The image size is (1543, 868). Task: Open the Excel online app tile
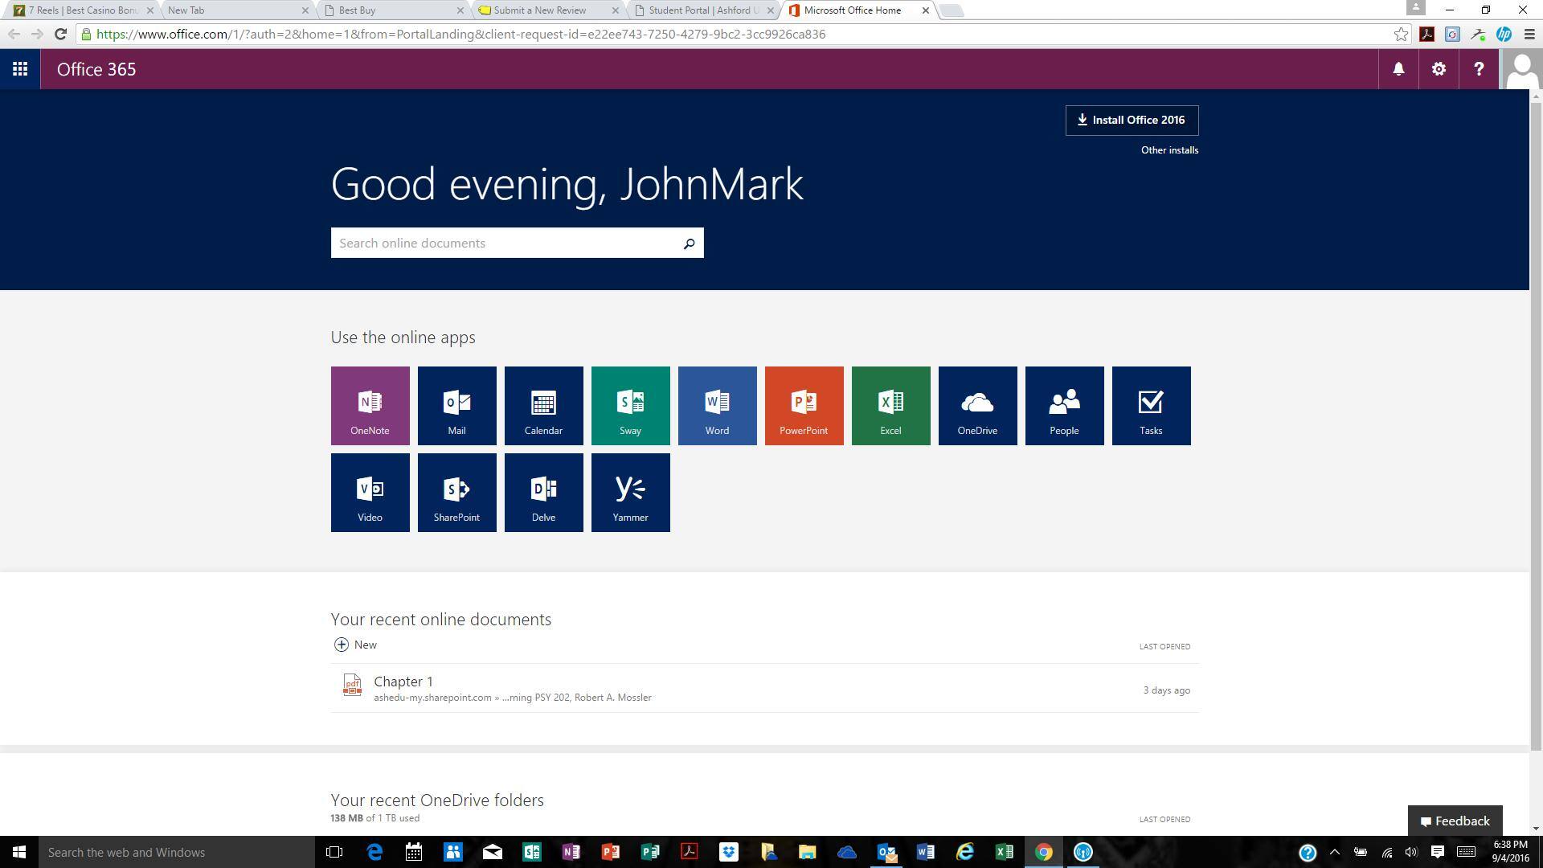click(x=890, y=406)
